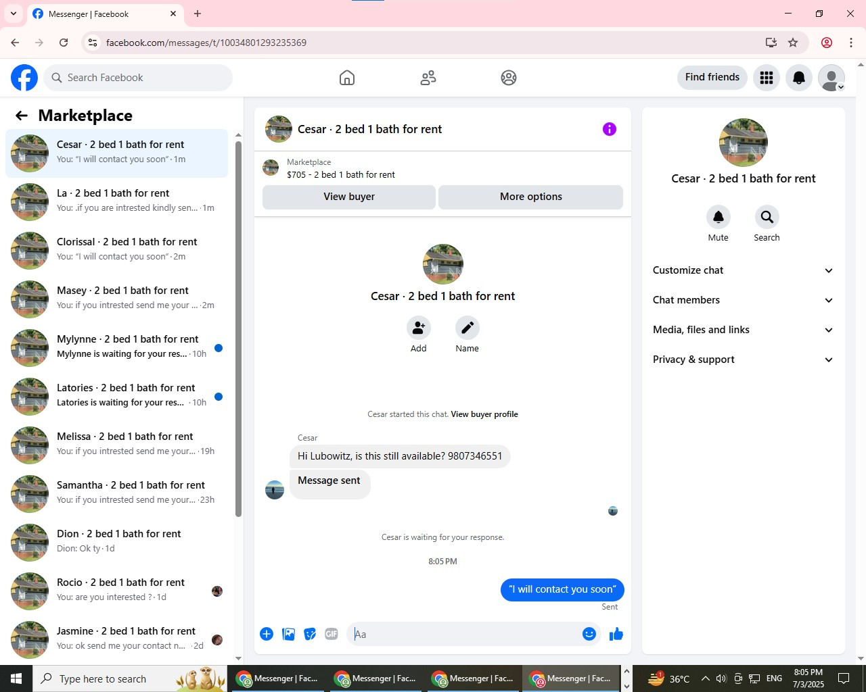The image size is (866, 692).
Task: Search within the conversation
Action: point(767,217)
